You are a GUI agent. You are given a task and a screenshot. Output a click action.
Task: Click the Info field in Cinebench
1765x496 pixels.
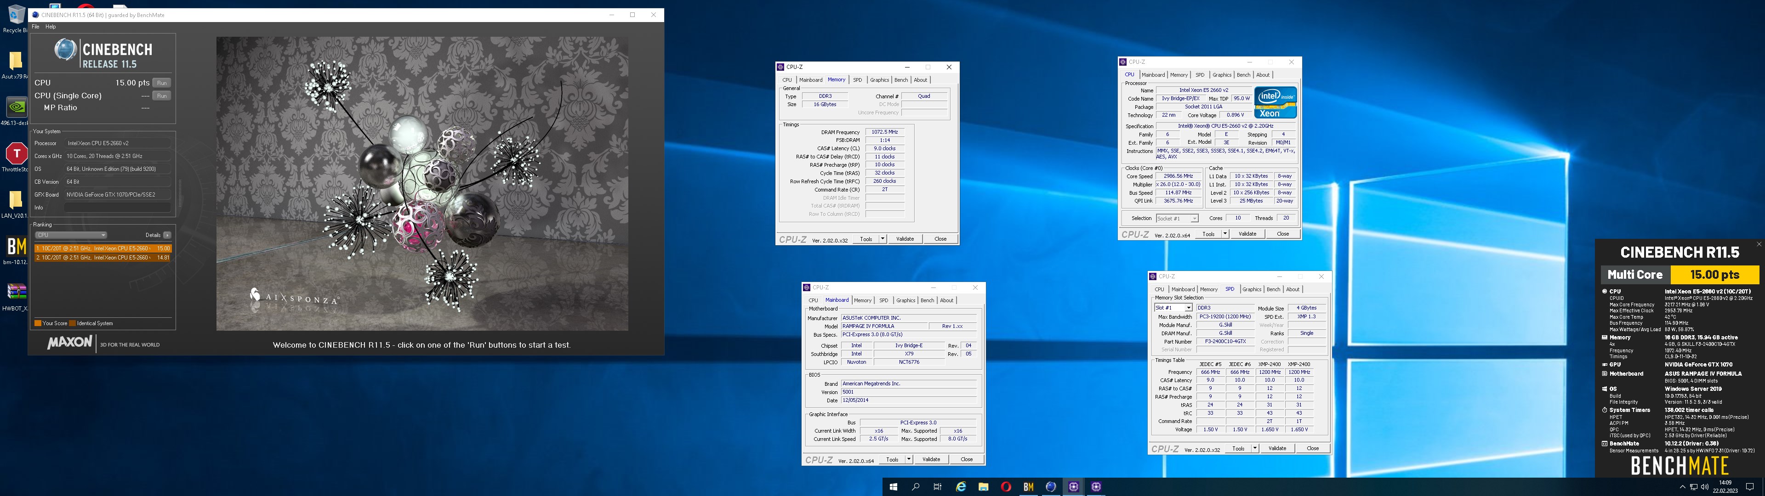click(x=117, y=208)
